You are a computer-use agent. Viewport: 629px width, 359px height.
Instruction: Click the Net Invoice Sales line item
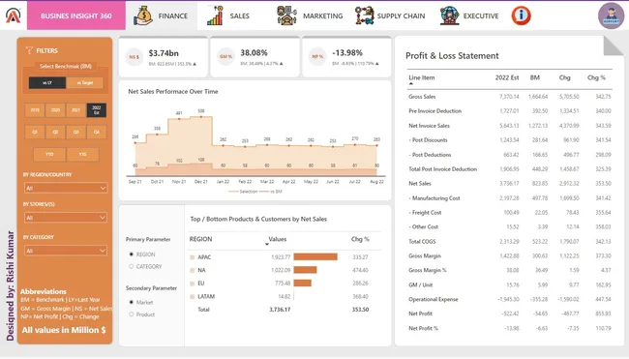click(429, 126)
